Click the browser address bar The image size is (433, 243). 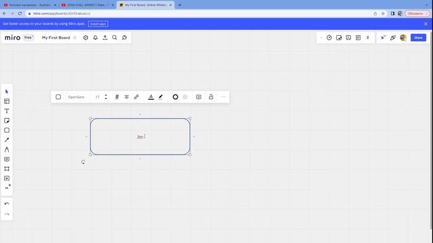tap(199, 13)
